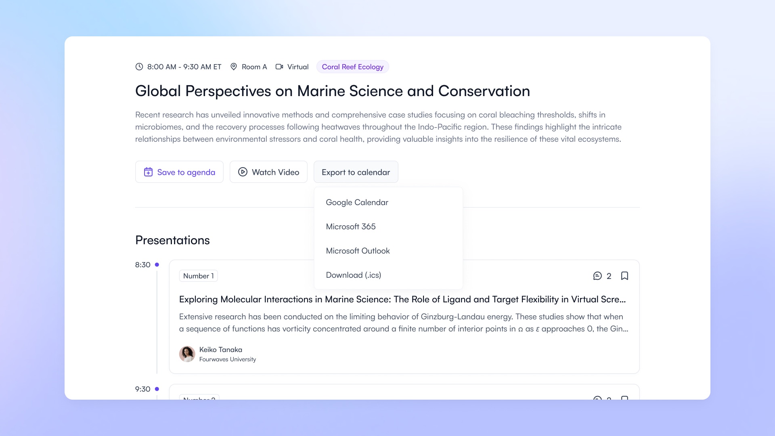Click Keiko Tanaka's avatar photo
Image resolution: width=775 pixels, height=436 pixels.
[x=187, y=354]
